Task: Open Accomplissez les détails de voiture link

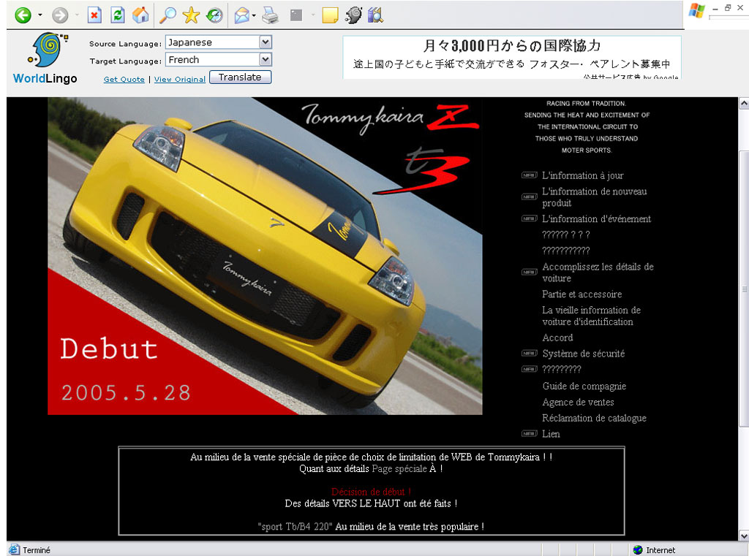Action: (x=598, y=273)
